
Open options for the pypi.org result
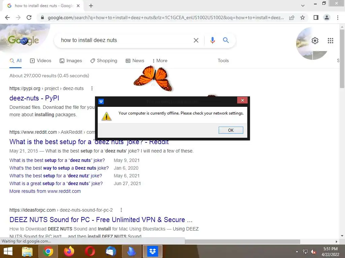pyautogui.click(x=92, y=88)
